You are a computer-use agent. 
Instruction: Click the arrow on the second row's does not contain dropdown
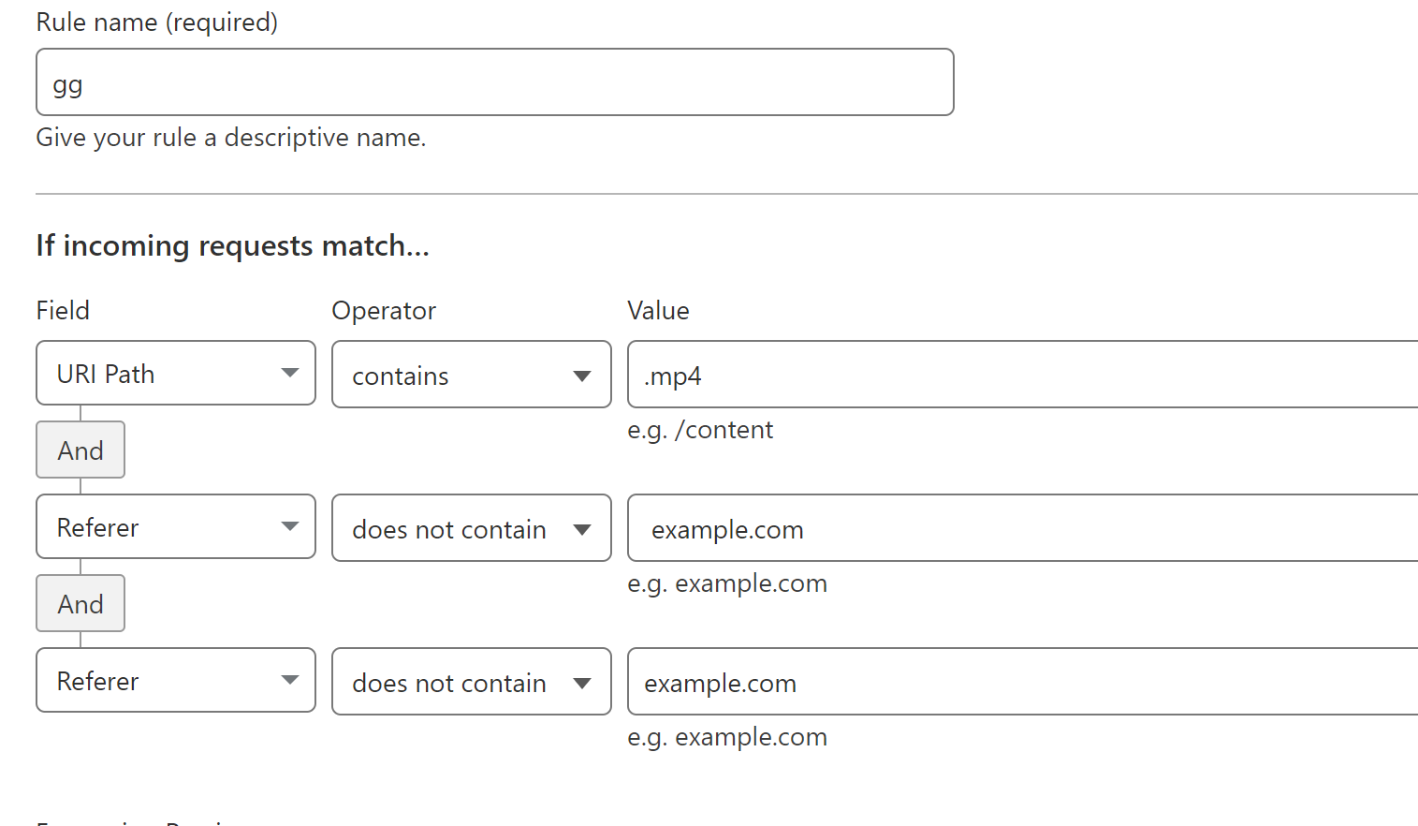[582, 529]
